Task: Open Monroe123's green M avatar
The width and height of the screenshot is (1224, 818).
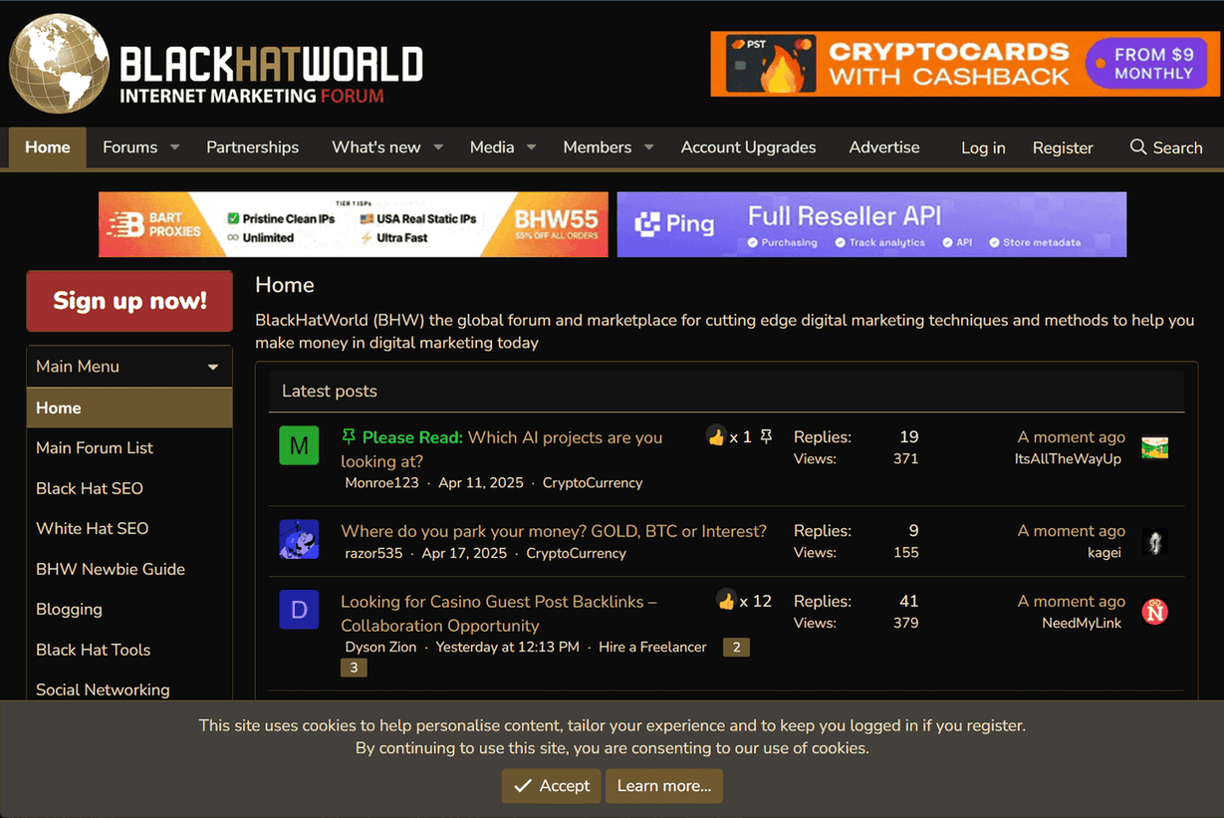Action: coord(299,445)
